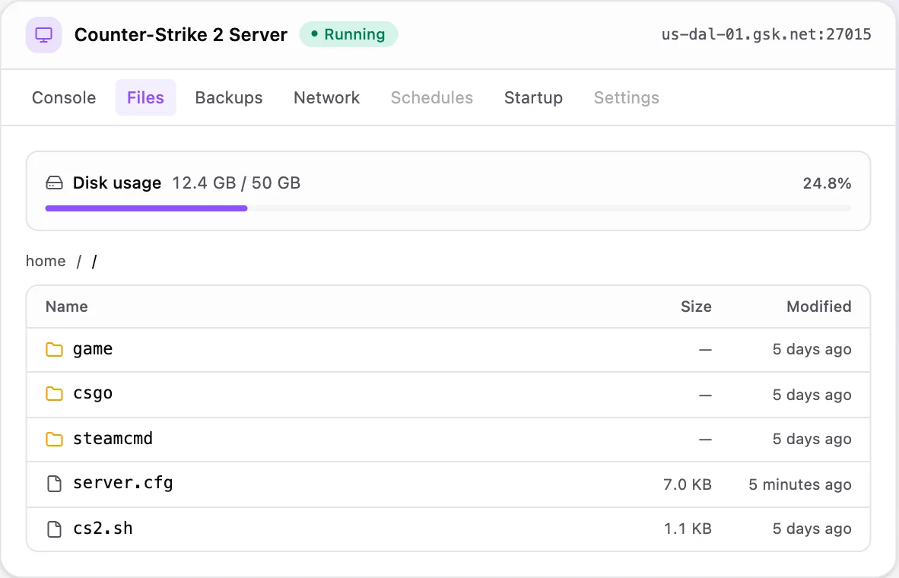Click the file icon for server.cfg

[x=55, y=484]
